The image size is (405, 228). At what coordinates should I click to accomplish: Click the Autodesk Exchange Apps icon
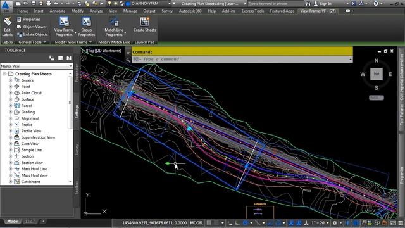click(354, 4)
